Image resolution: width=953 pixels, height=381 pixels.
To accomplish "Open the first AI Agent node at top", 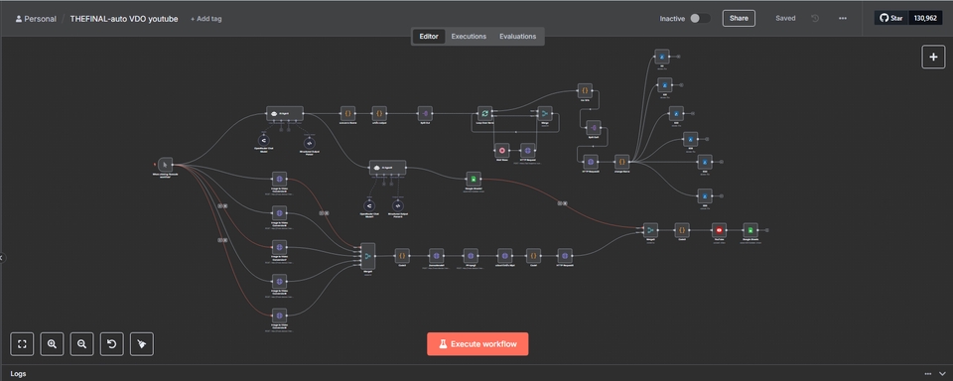I will pos(285,114).
